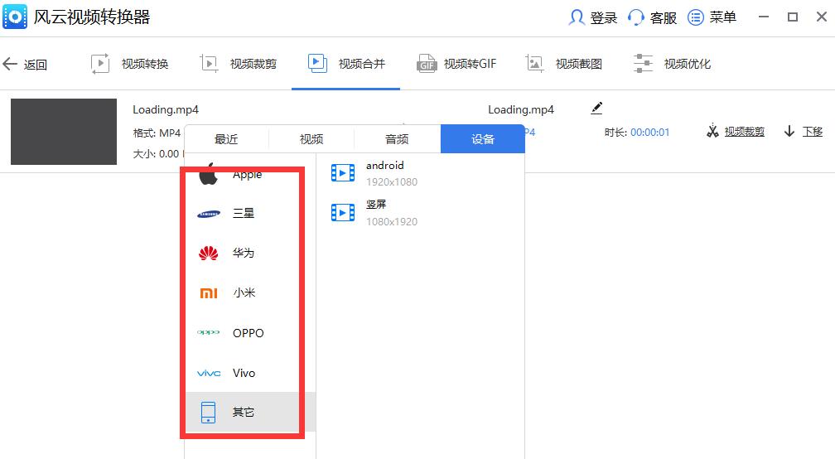The width and height of the screenshot is (835, 459).
Task: Open the 视频优化 tab label
Action: click(x=688, y=65)
